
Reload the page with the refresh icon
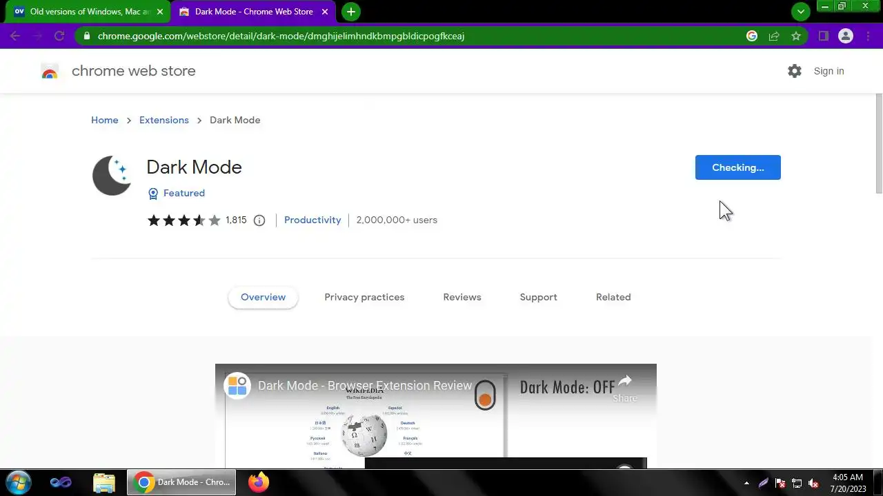59,36
